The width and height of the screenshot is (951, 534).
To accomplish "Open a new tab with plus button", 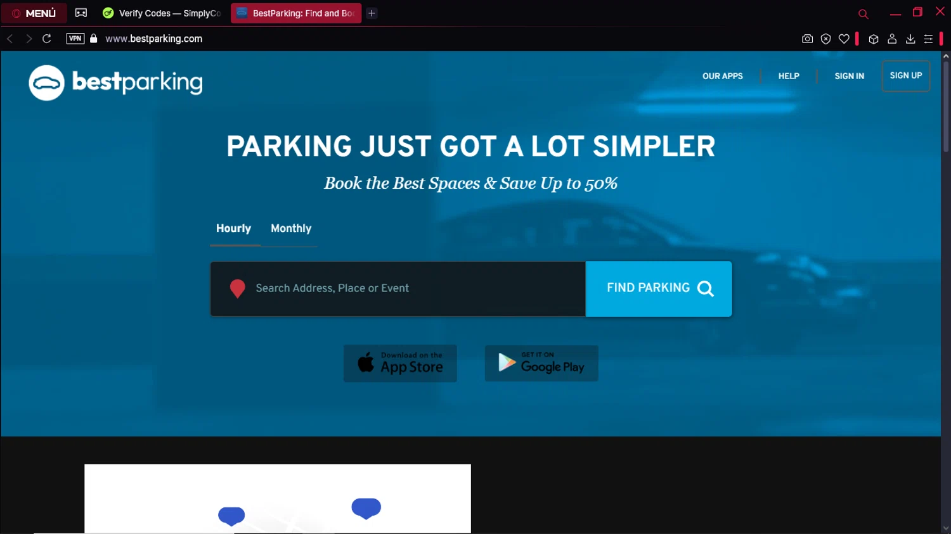I will tap(372, 13).
